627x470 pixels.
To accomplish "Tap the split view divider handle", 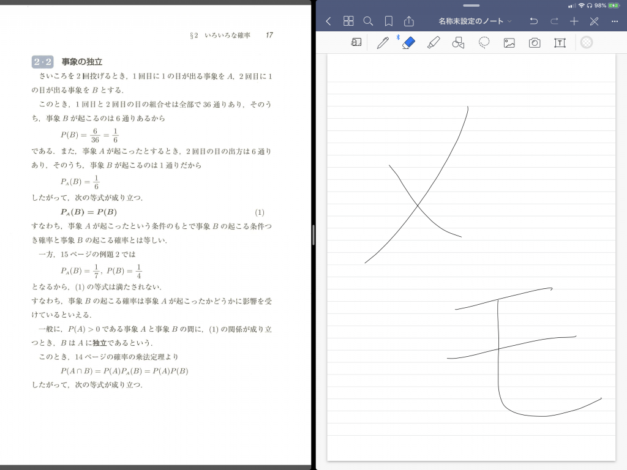I will click(313, 235).
